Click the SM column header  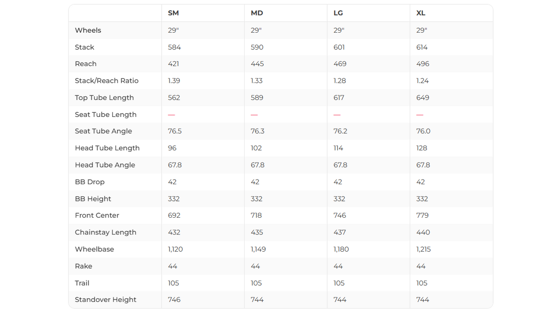click(174, 13)
